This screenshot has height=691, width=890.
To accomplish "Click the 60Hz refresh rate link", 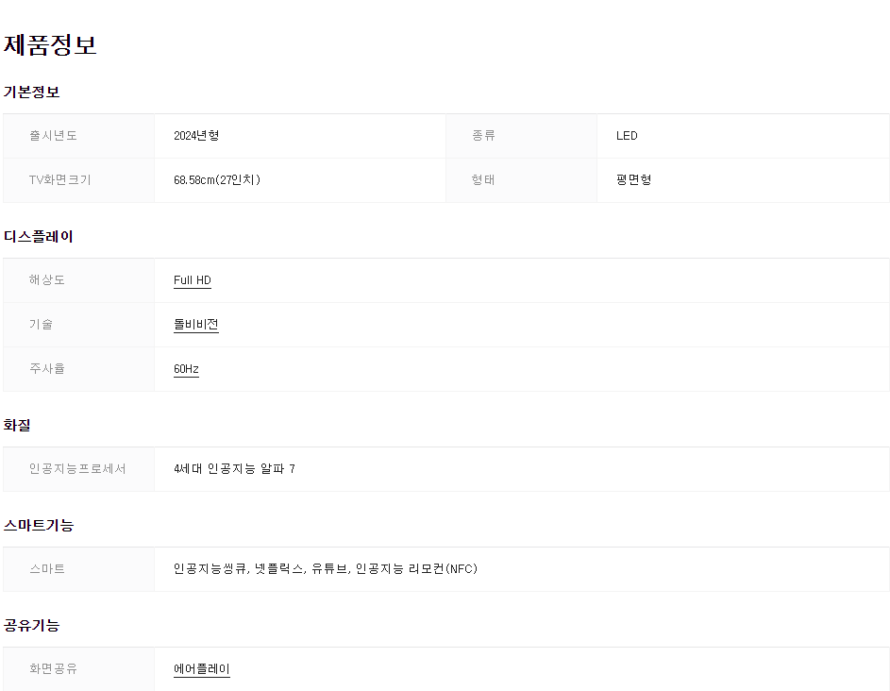I will pyautogui.click(x=186, y=369).
